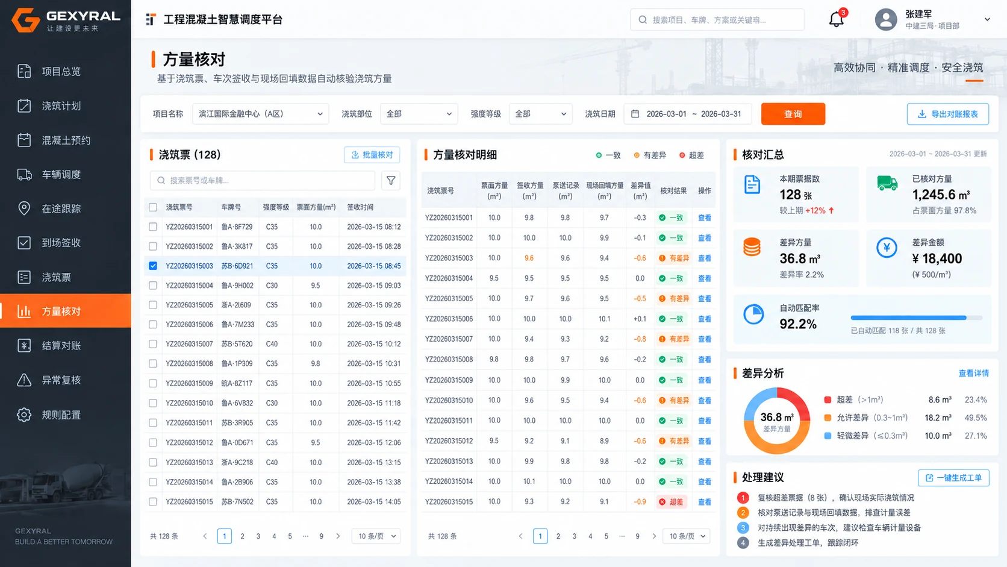The width and height of the screenshot is (1007, 567).
Task: Click the filter funnel icon
Action: click(x=391, y=180)
